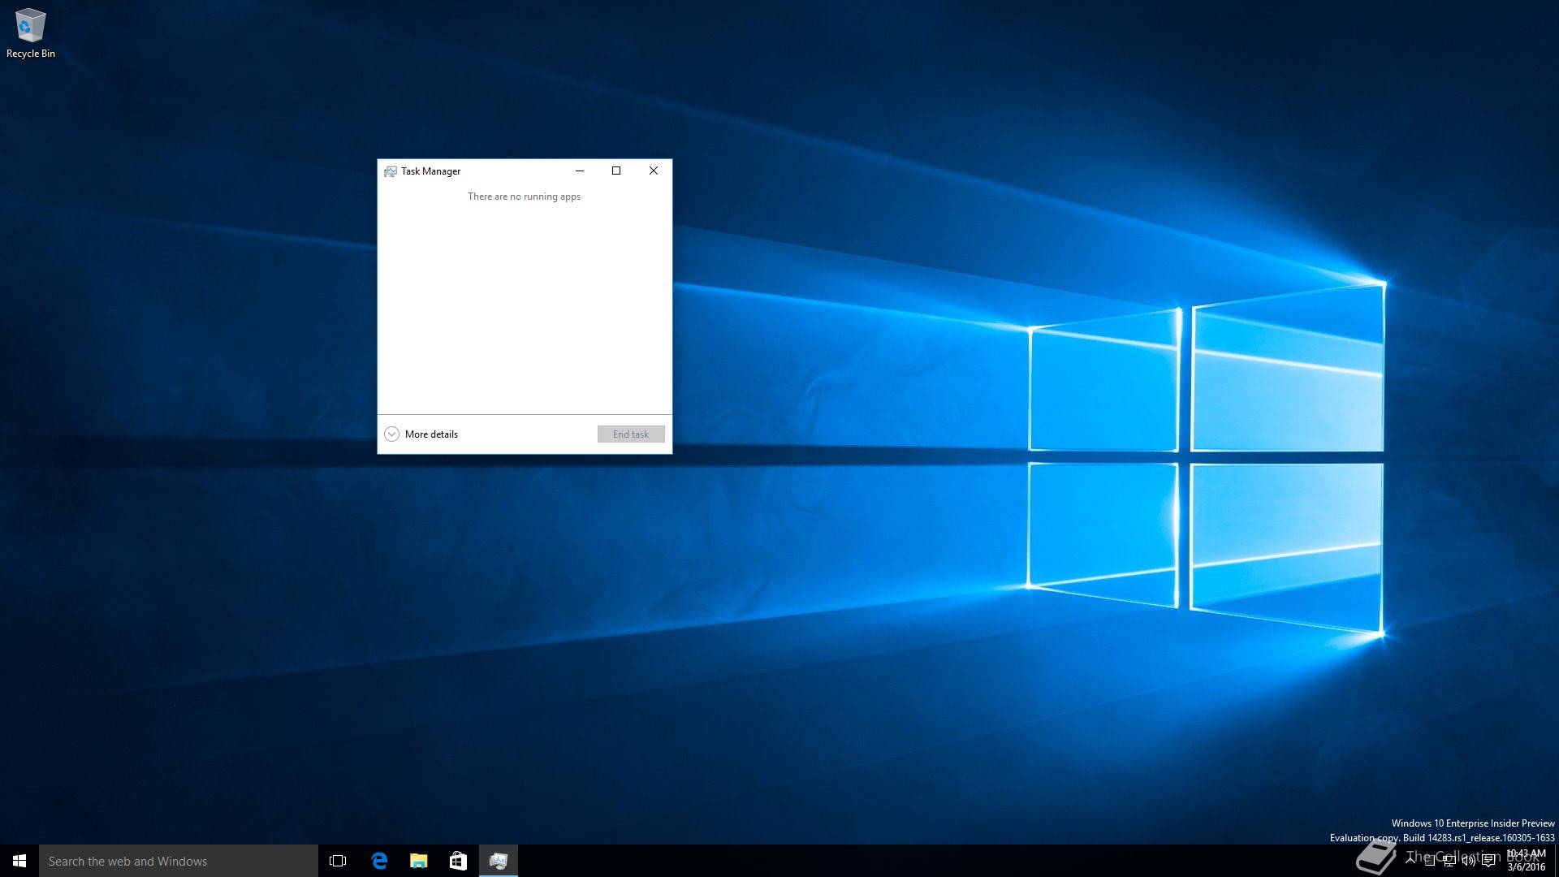Viewport: 1559px width, 877px height.
Task: Minimize the Task Manager window
Action: (580, 171)
